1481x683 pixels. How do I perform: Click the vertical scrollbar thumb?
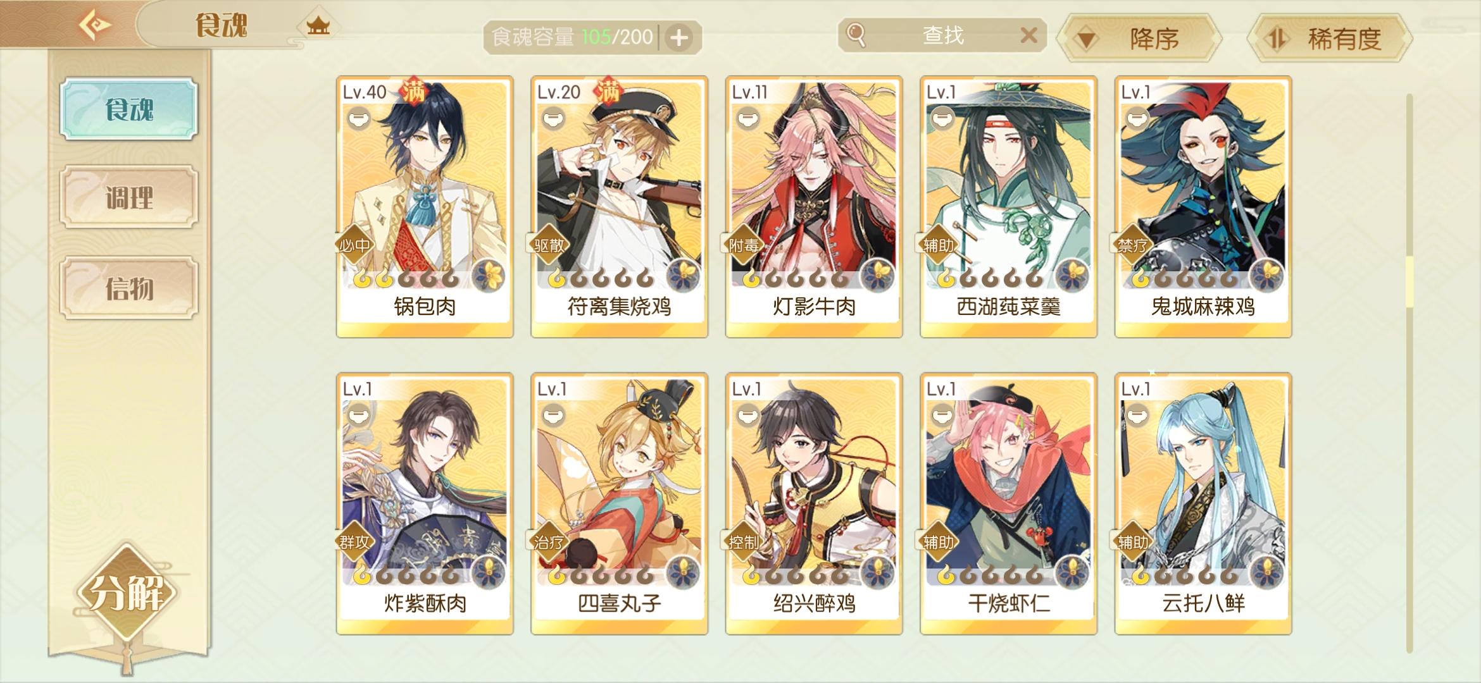tap(1409, 282)
